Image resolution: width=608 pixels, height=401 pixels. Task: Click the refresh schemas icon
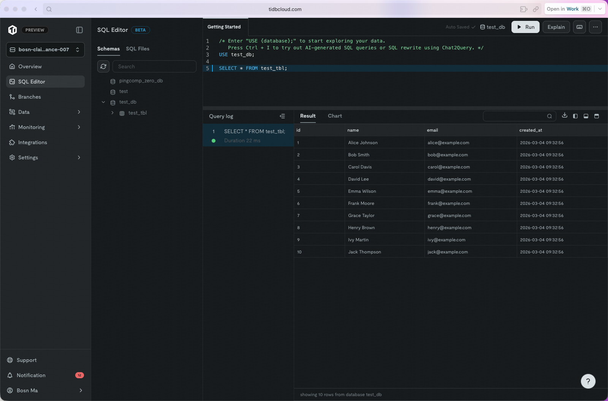(103, 66)
